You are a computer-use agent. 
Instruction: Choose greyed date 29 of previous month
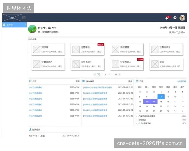pyautogui.click(x=147, y=92)
